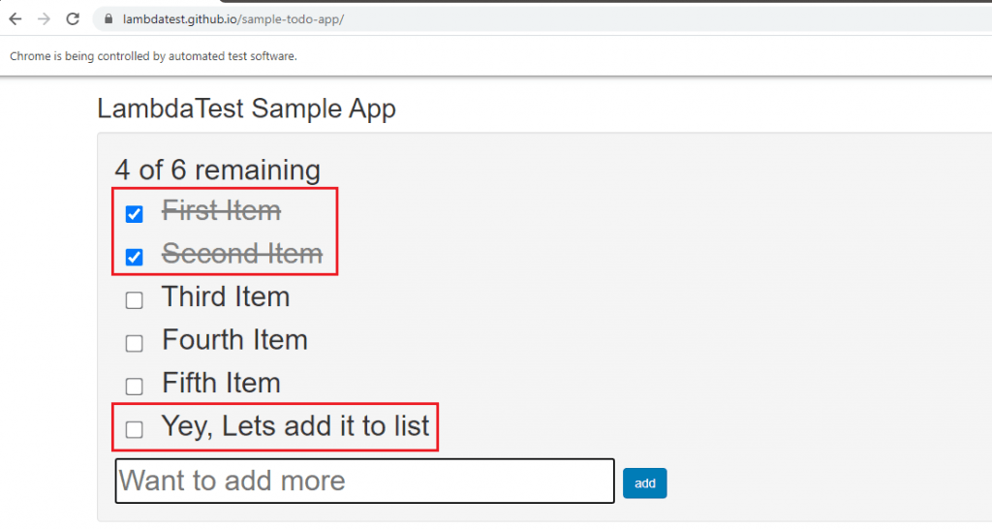Uncheck the First Item checkbox
The image size is (992, 529).
tap(135, 214)
